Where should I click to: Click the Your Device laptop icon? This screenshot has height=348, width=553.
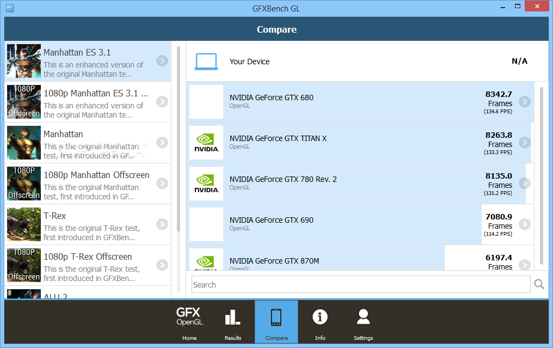206,62
